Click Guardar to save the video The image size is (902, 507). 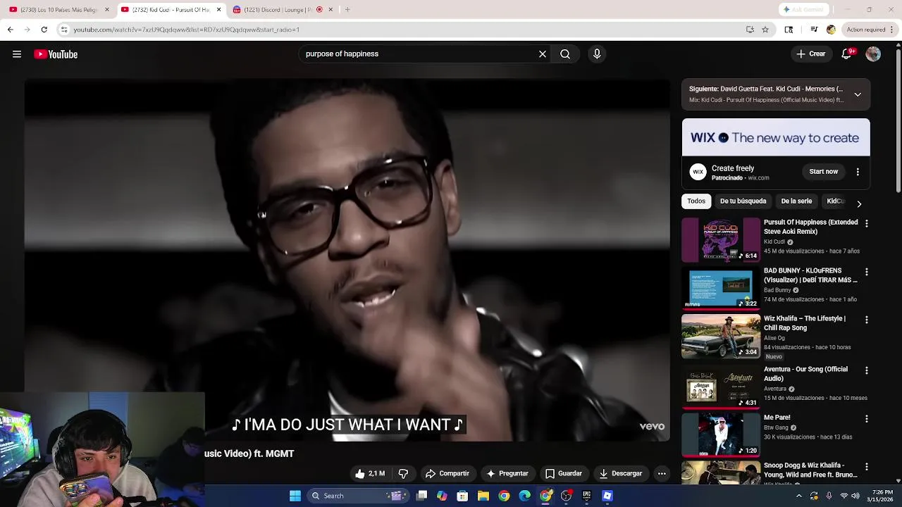[x=564, y=474]
